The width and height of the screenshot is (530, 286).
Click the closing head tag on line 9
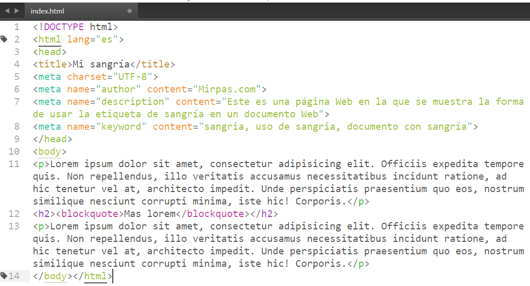point(52,139)
